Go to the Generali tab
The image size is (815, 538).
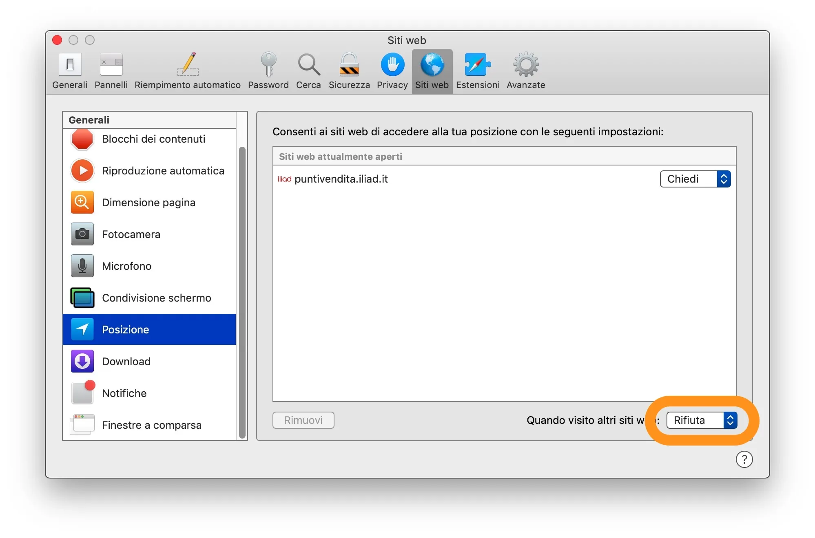(69, 70)
